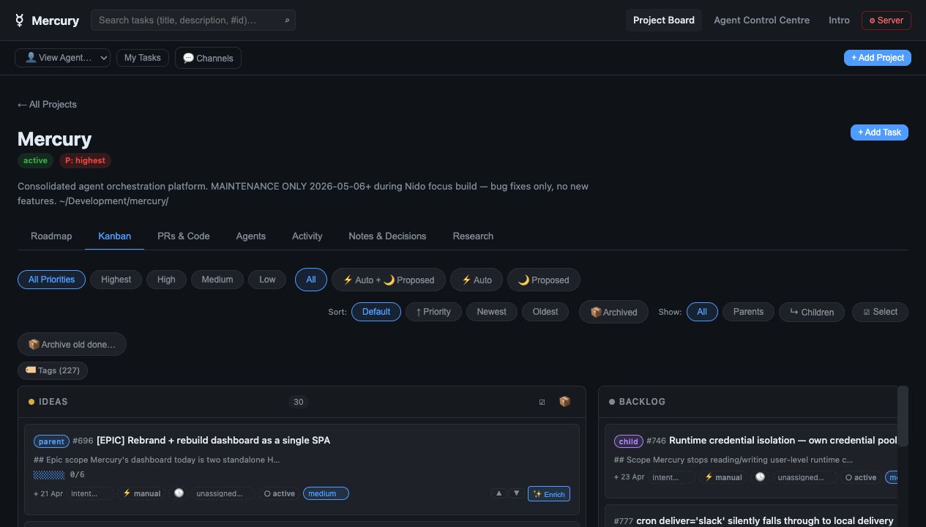Focus the Search tasks input field

(x=193, y=20)
